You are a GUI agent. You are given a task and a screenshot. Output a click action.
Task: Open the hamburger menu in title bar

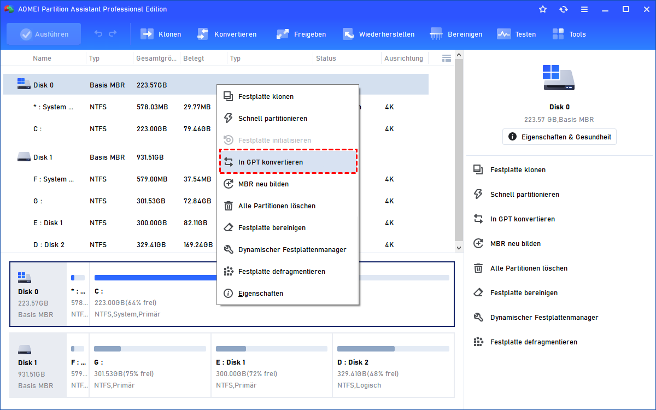tap(584, 9)
